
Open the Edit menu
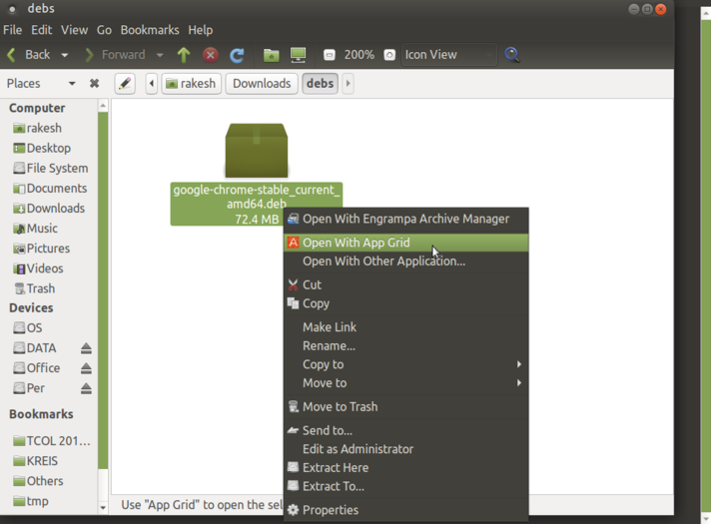point(41,30)
